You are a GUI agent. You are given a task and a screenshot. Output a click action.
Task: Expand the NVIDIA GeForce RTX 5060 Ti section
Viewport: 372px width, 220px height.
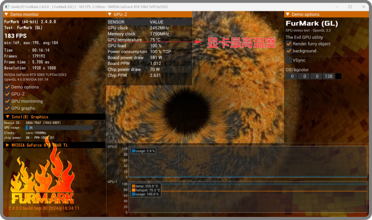coord(7,145)
